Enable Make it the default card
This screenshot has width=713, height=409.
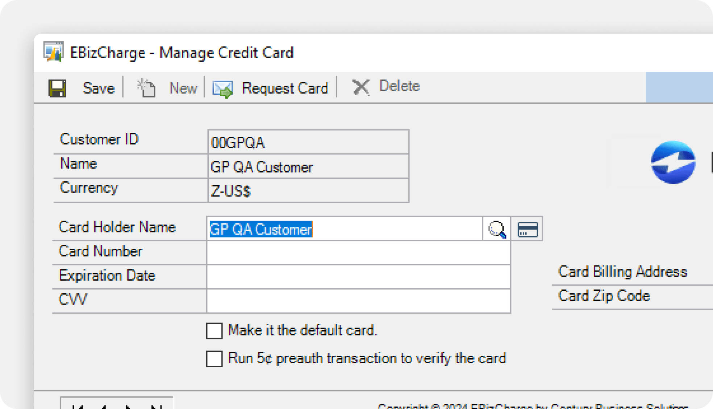click(x=214, y=331)
